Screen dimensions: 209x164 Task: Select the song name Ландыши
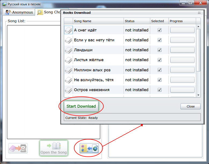click(x=83, y=50)
